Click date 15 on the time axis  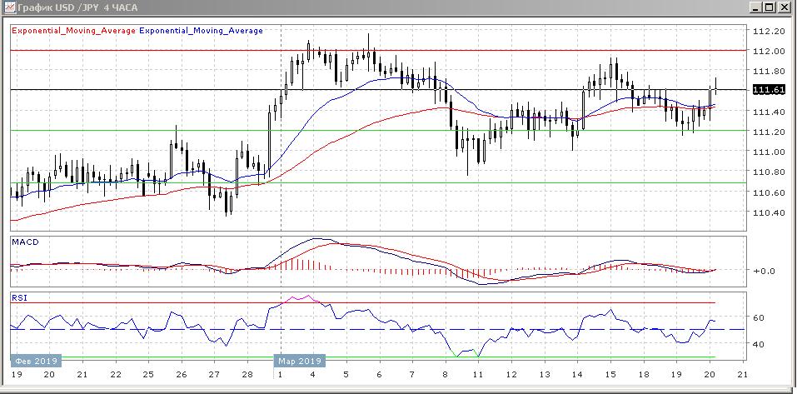[610, 376]
